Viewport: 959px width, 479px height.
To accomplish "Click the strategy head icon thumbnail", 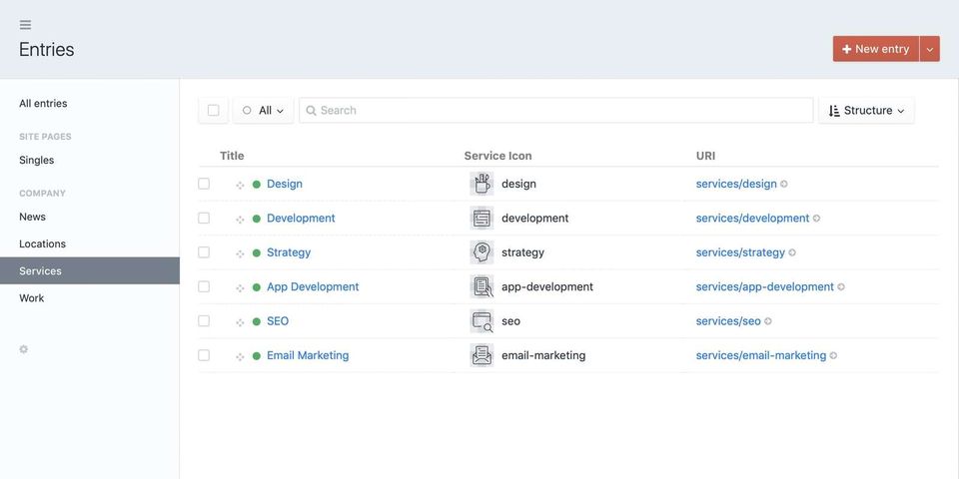I will [x=481, y=252].
